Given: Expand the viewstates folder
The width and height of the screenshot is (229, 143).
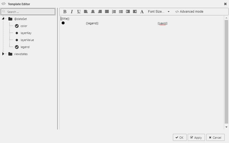Looking at the screenshot, I should (x=3, y=54).
